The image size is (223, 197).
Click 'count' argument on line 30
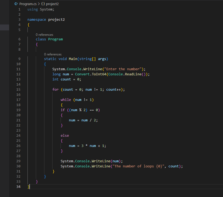pos(173,166)
